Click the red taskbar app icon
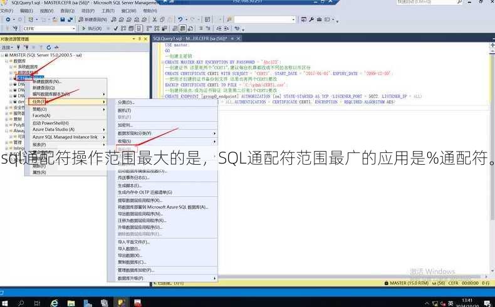 (x=138, y=303)
